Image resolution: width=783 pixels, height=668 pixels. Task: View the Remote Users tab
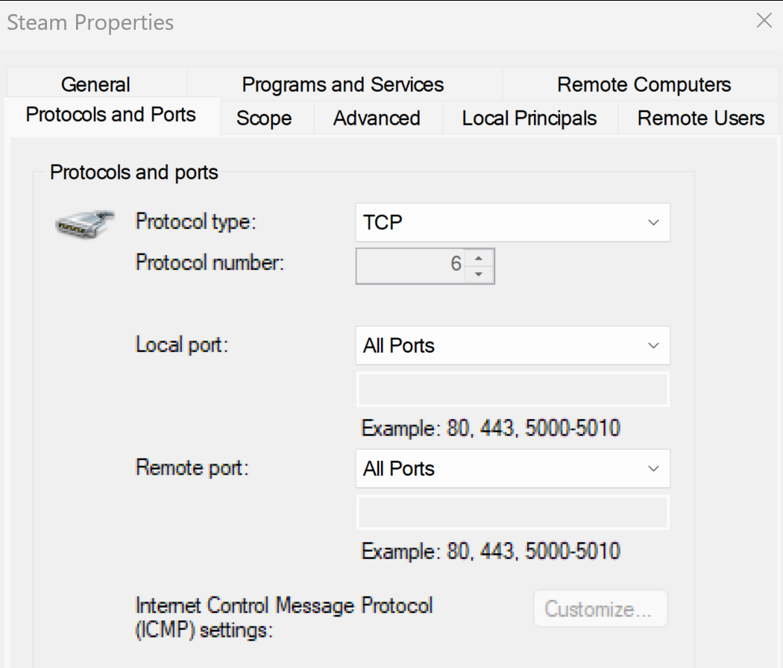pos(701,119)
